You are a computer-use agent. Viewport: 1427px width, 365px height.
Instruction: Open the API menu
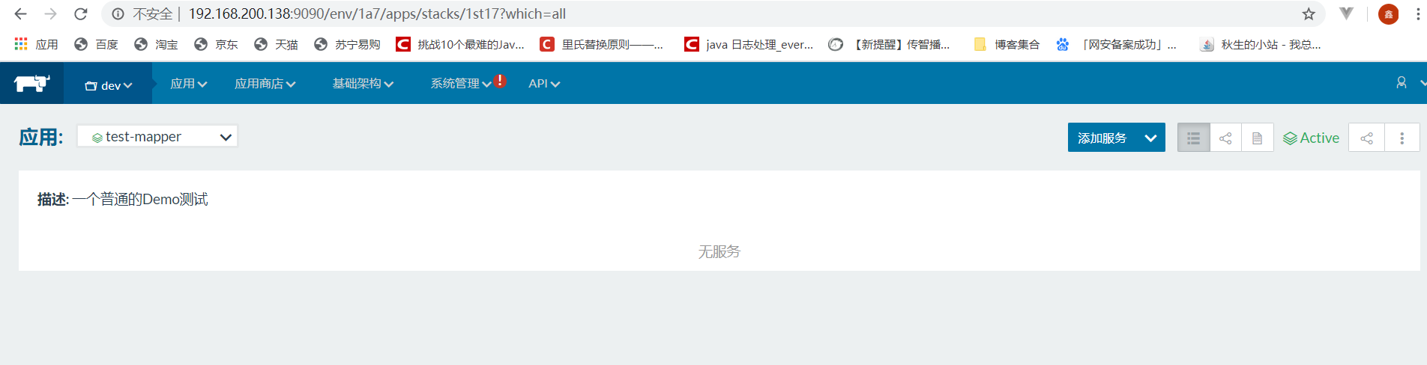(x=544, y=84)
